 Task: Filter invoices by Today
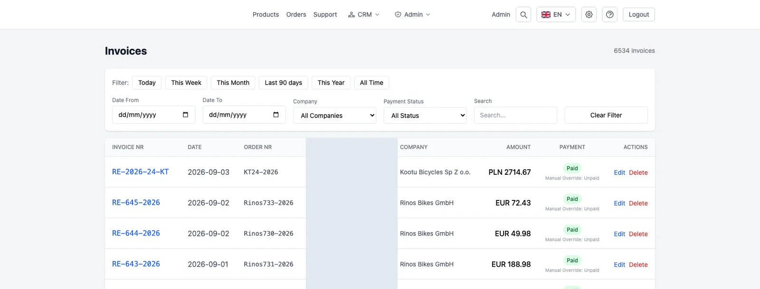(147, 82)
